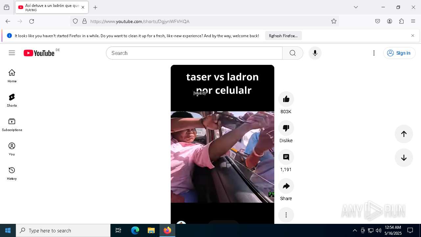
Task: Open the comments for this Short
Action: pyautogui.click(x=286, y=157)
